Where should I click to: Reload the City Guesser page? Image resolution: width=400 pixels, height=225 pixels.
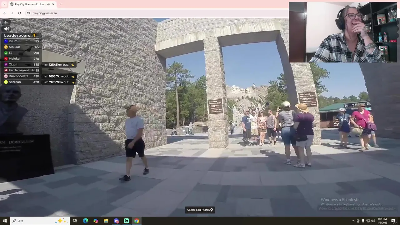pos(19,13)
